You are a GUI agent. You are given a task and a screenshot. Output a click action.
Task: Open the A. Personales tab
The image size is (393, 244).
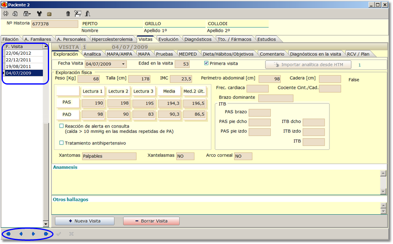pos(72,39)
